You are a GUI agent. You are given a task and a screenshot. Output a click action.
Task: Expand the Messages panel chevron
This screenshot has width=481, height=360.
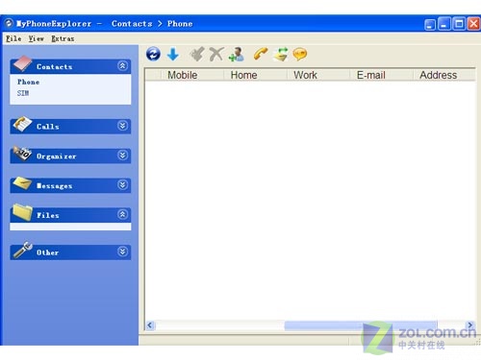(x=122, y=184)
